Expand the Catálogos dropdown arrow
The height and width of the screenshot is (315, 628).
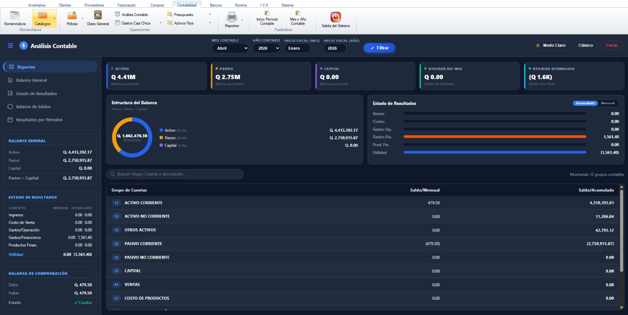[55, 19]
